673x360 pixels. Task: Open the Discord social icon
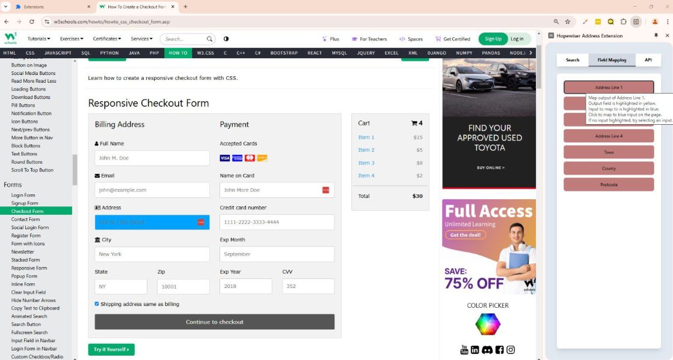(487, 350)
